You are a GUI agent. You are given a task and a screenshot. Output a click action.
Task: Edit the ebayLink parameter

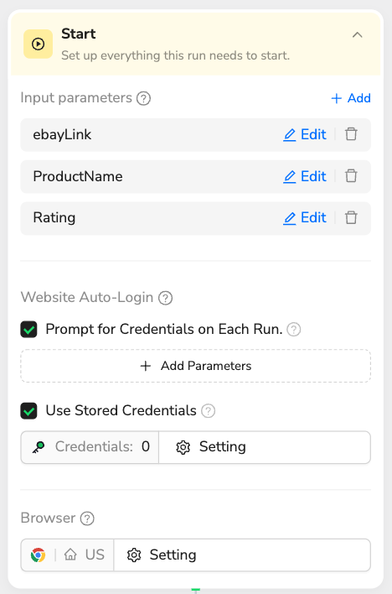tap(305, 134)
